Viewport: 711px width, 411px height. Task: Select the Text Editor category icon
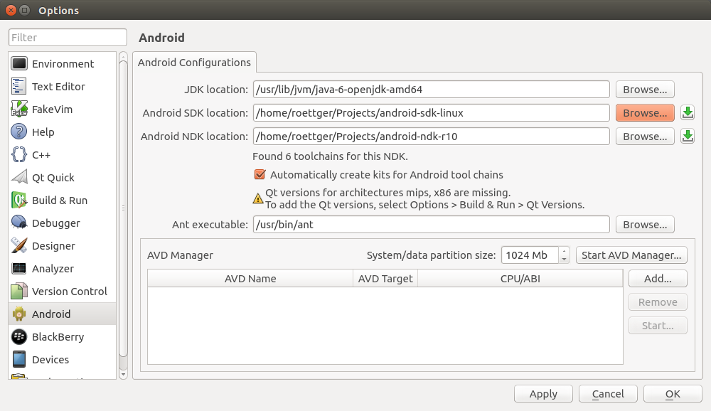(19, 87)
